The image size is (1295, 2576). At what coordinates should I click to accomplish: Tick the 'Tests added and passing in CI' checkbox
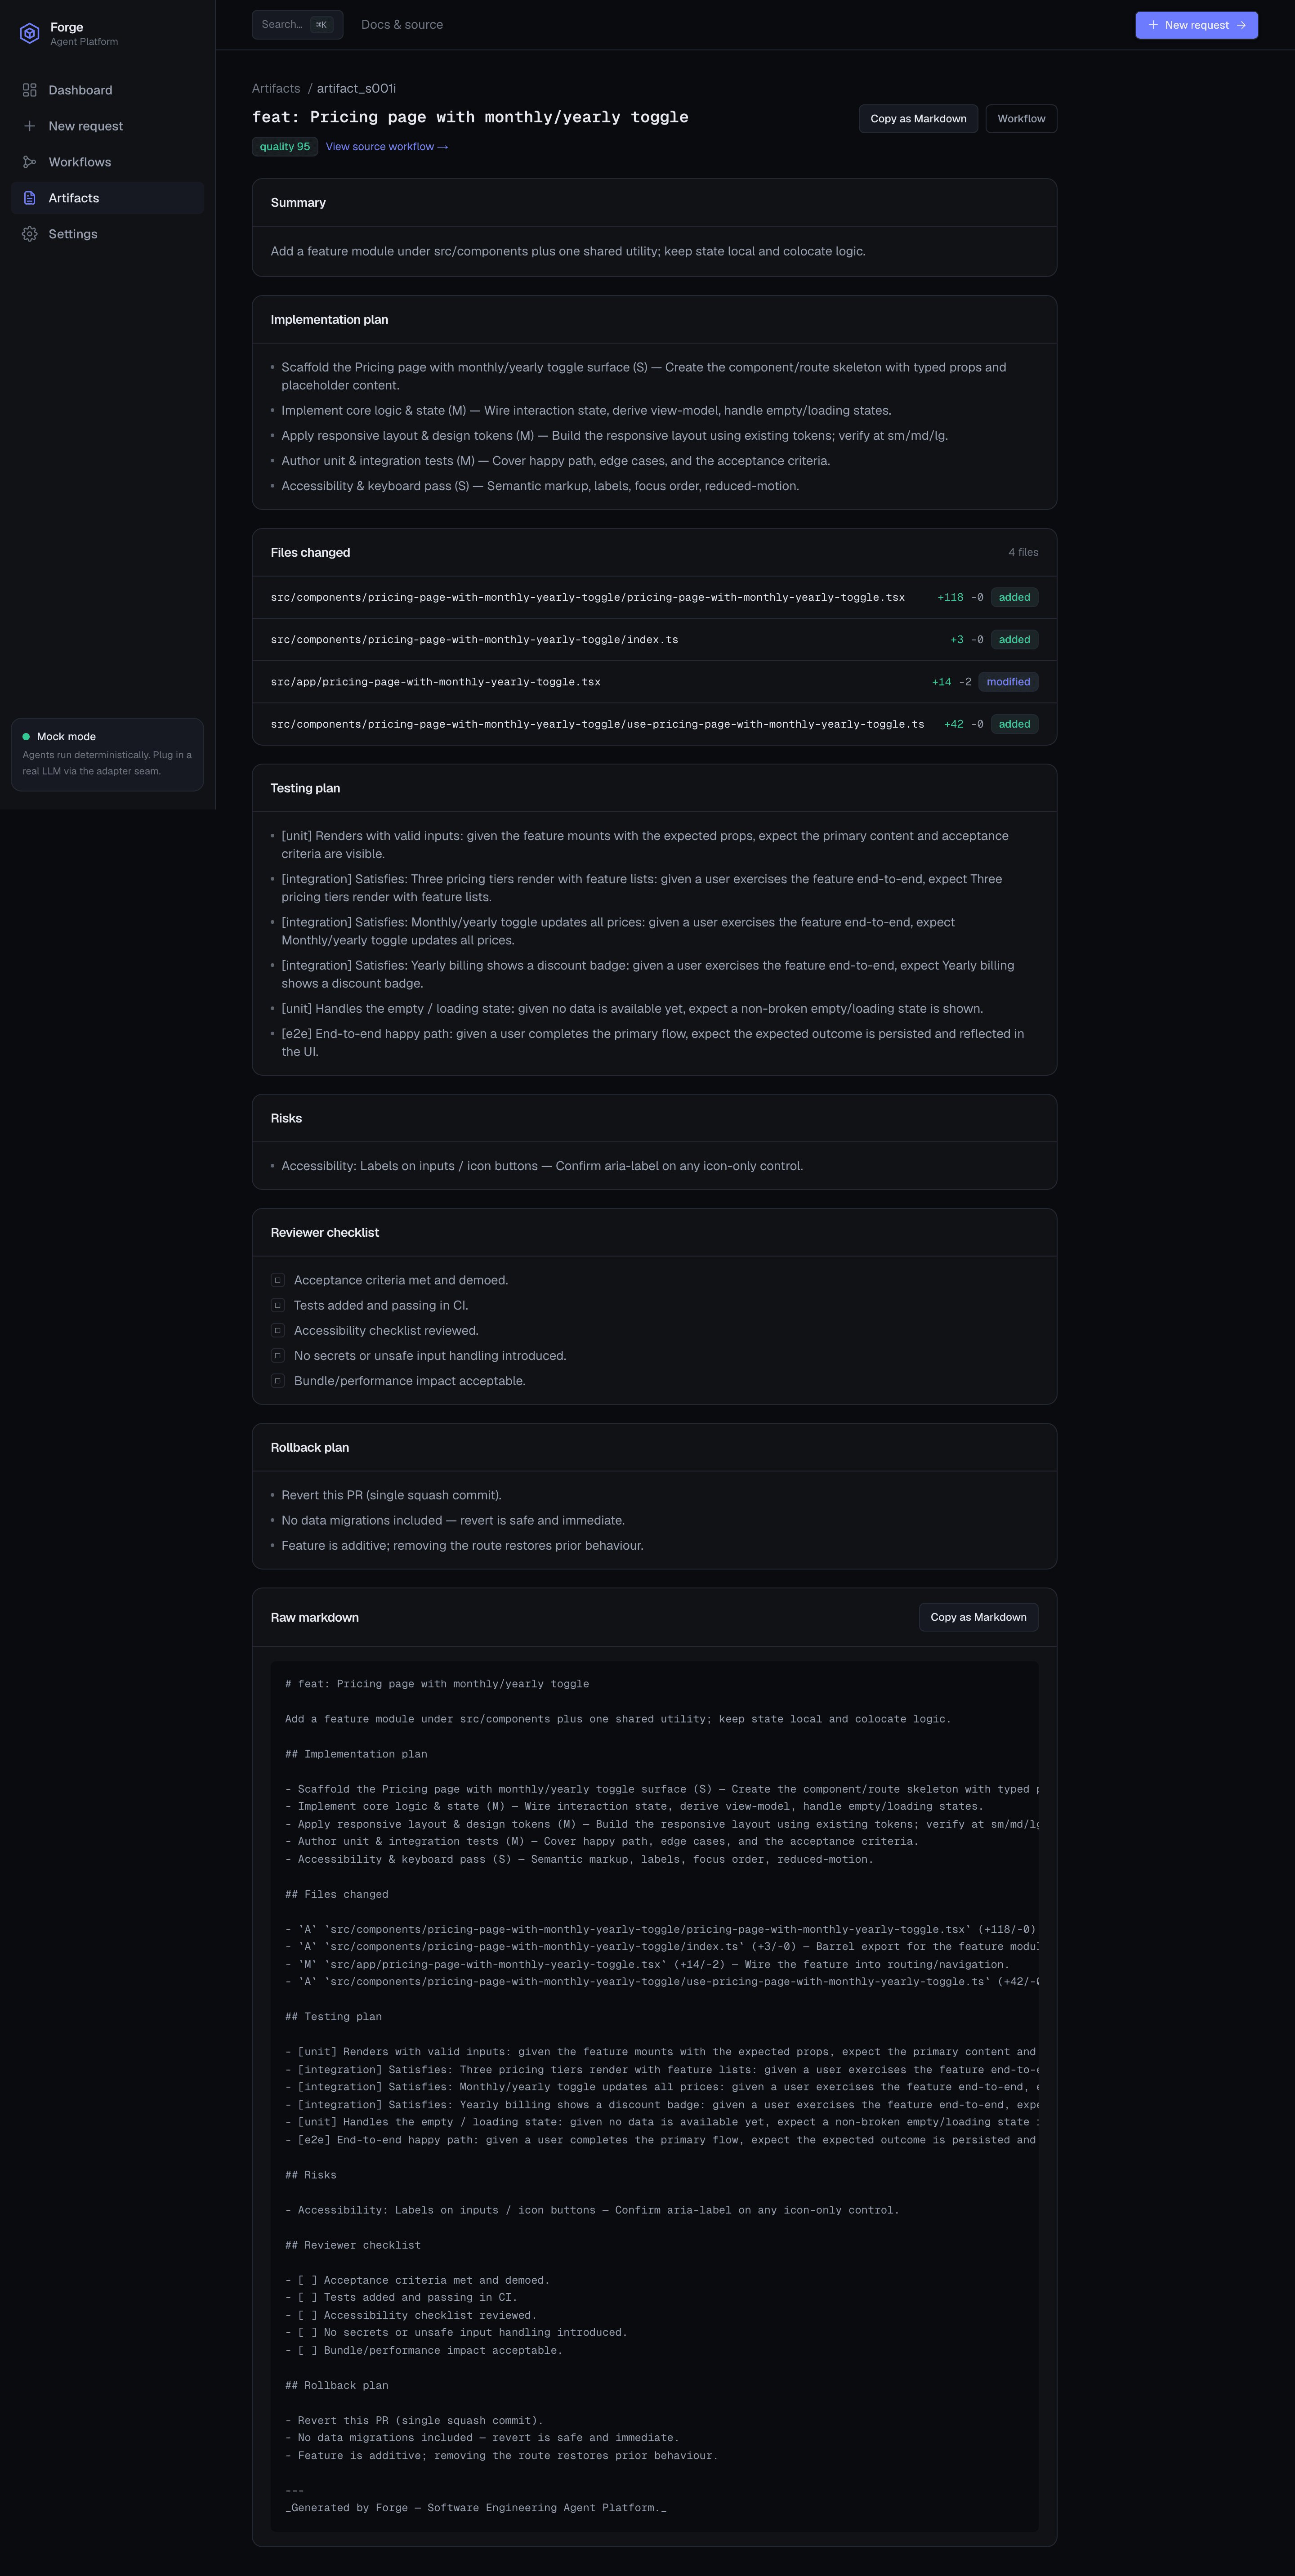tap(278, 1305)
